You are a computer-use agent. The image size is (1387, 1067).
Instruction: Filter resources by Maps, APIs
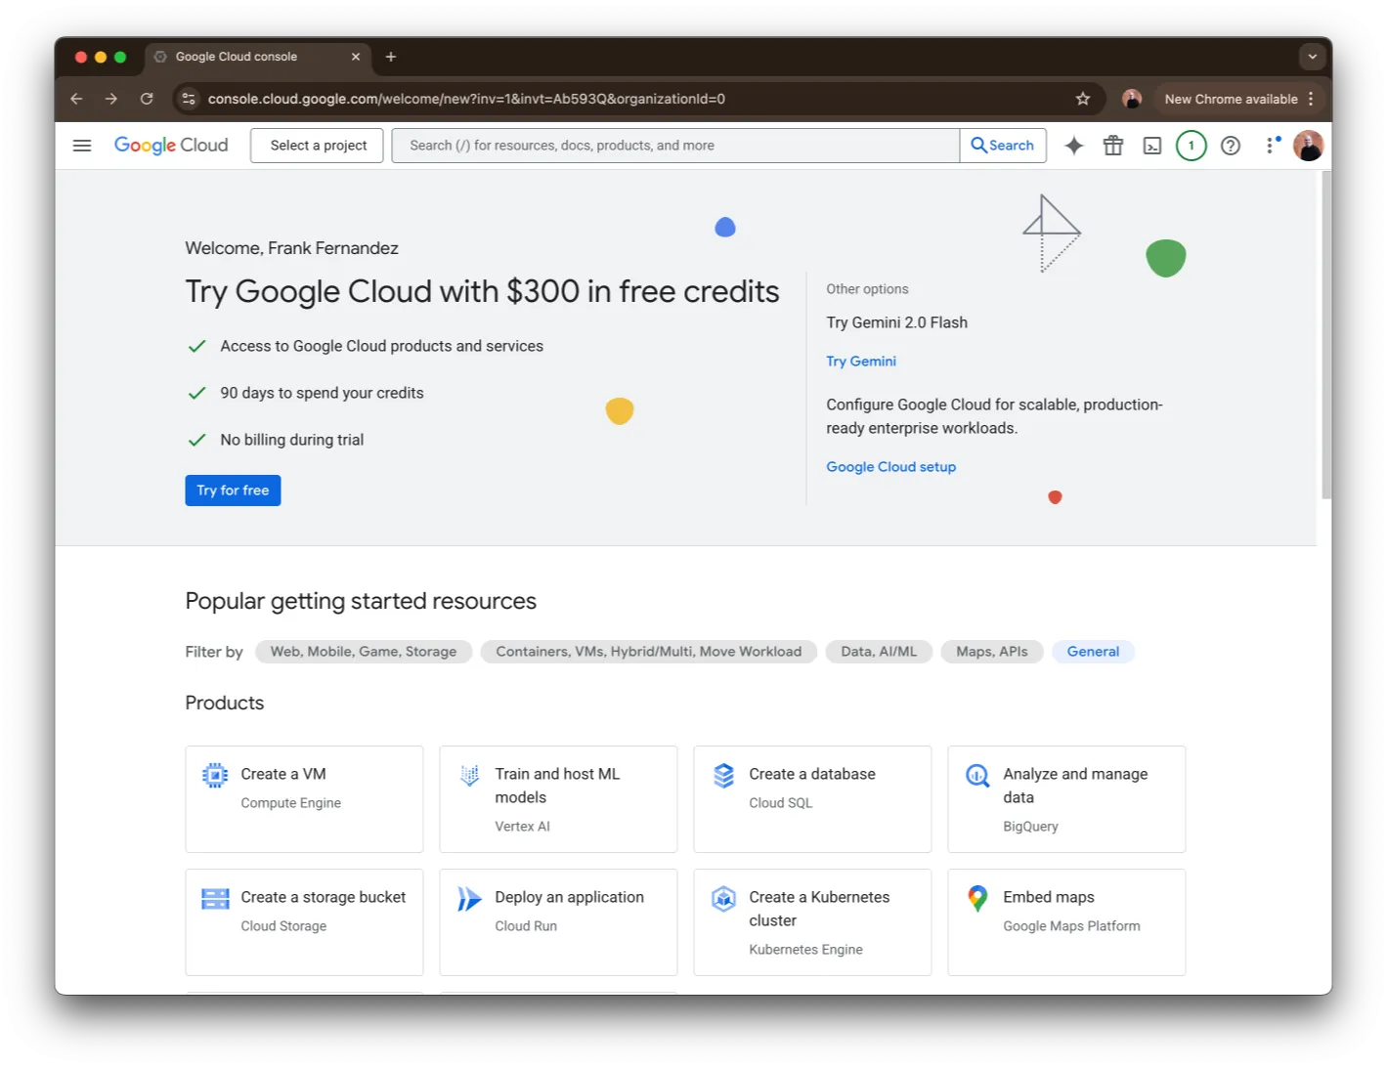coord(992,652)
